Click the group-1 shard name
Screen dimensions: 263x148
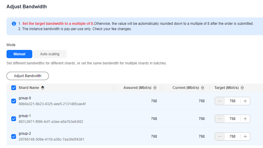pos(25,116)
